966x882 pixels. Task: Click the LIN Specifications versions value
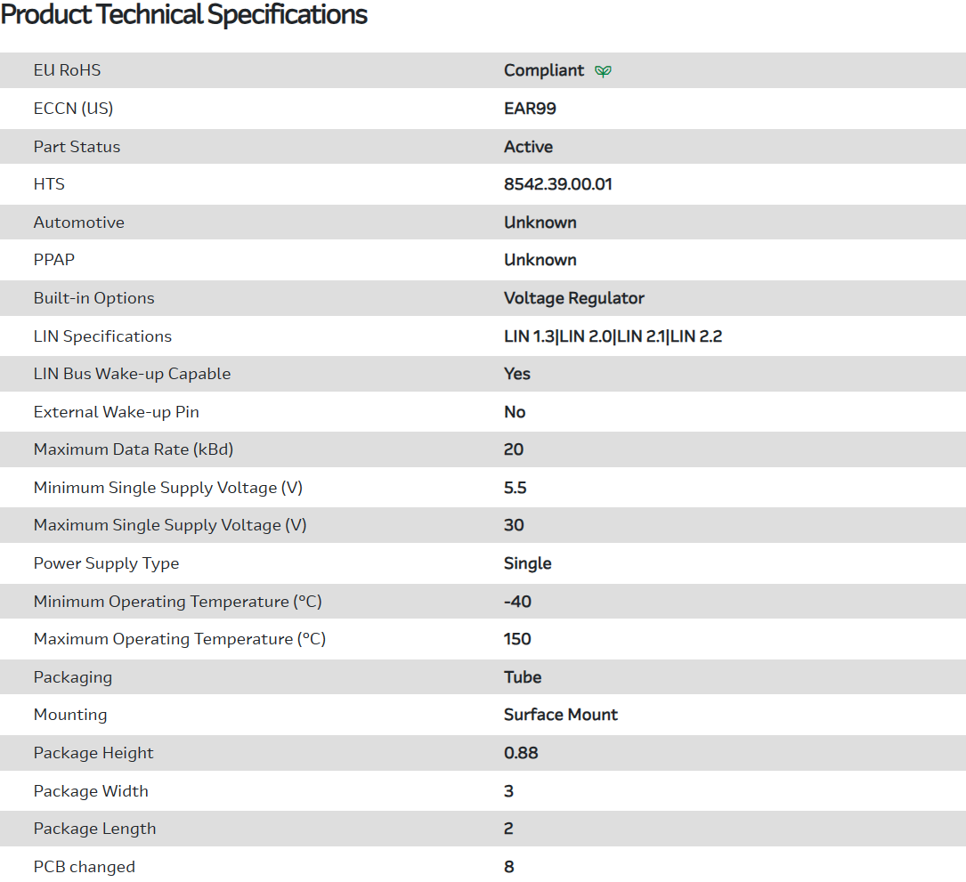point(613,336)
